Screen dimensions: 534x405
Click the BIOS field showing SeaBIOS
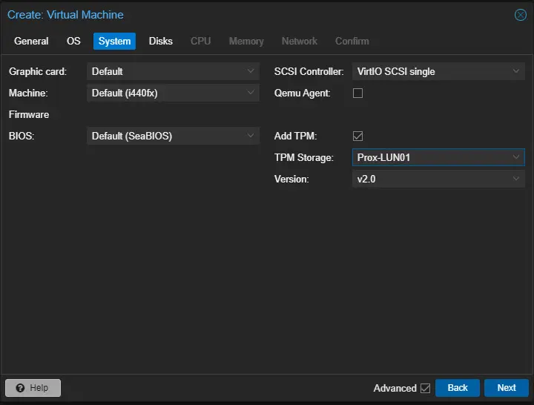[x=165, y=136]
